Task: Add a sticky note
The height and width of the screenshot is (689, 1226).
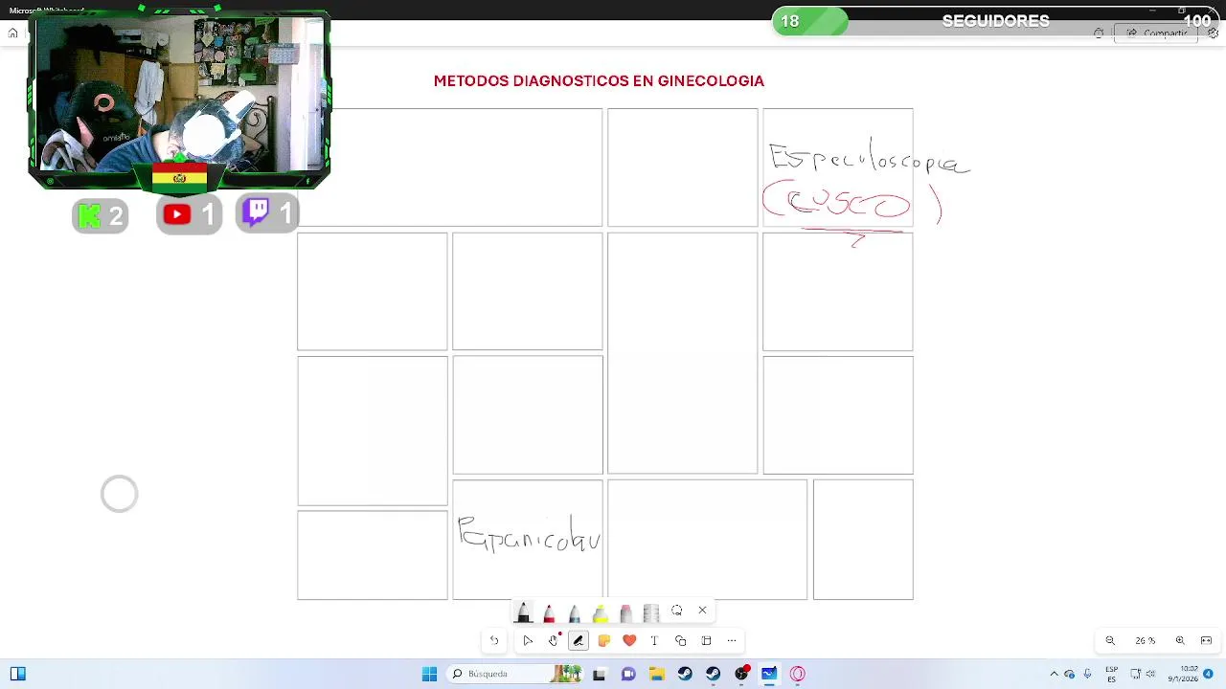Action: (x=603, y=641)
